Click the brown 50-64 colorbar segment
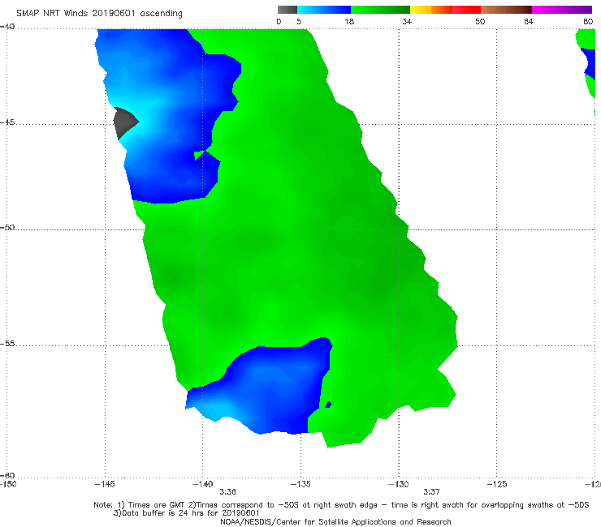The width and height of the screenshot is (601, 527). tap(506, 10)
